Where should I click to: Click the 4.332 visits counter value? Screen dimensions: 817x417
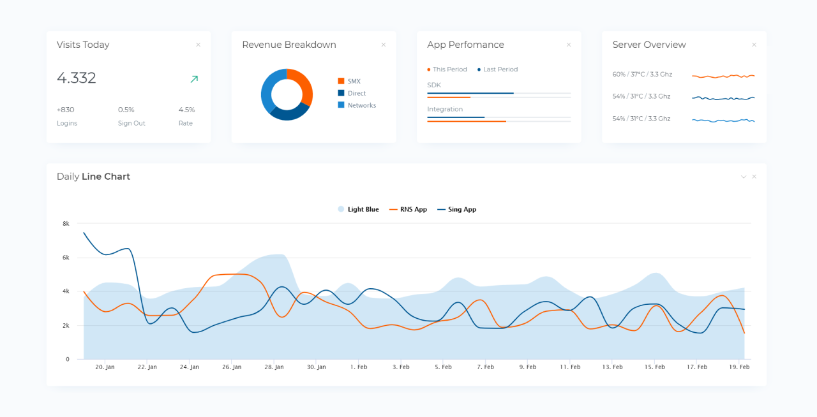pos(75,78)
